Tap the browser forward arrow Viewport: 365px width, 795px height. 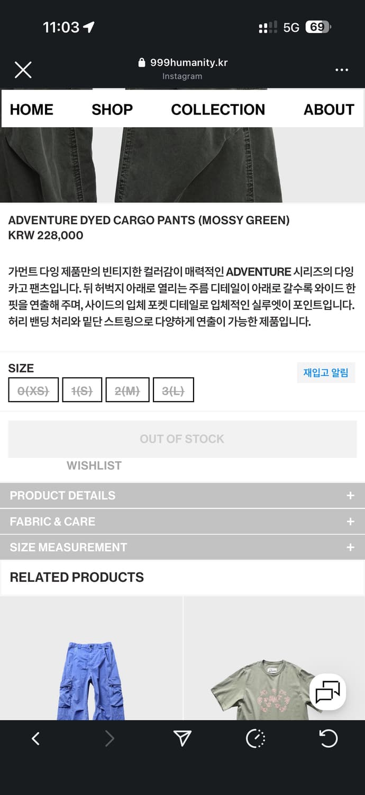point(109,738)
